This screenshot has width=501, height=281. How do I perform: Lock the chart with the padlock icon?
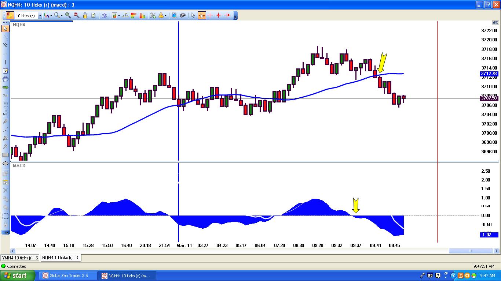(85, 15)
